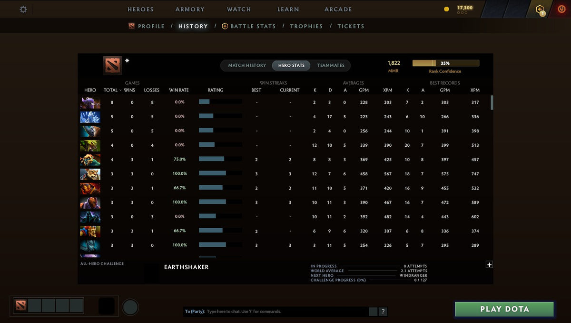Open the ARCADE top menu

pos(338,9)
